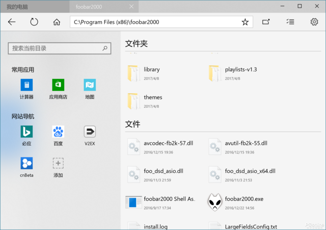Click the themes folder name
Image resolution: width=326 pixels, height=230 pixels.
(153, 97)
